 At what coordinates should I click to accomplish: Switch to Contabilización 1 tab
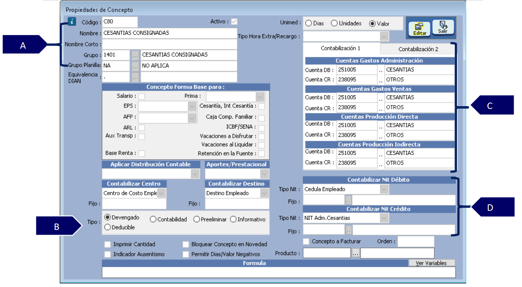[341, 48]
